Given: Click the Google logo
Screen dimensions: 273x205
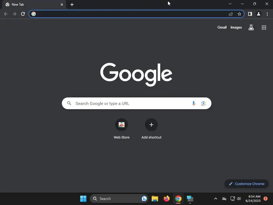Looking at the screenshot, I should 136,75.
